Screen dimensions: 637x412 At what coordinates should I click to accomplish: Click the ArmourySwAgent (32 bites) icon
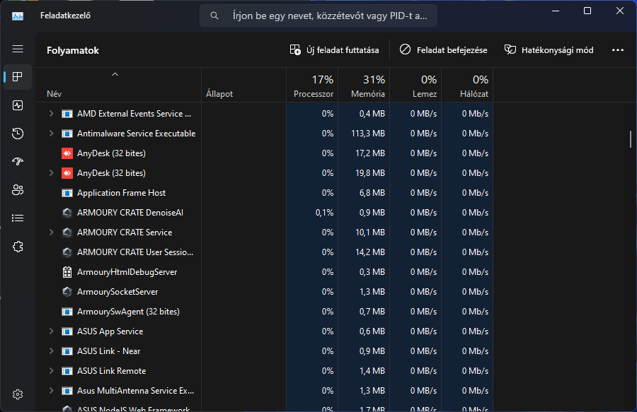coord(67,312)
